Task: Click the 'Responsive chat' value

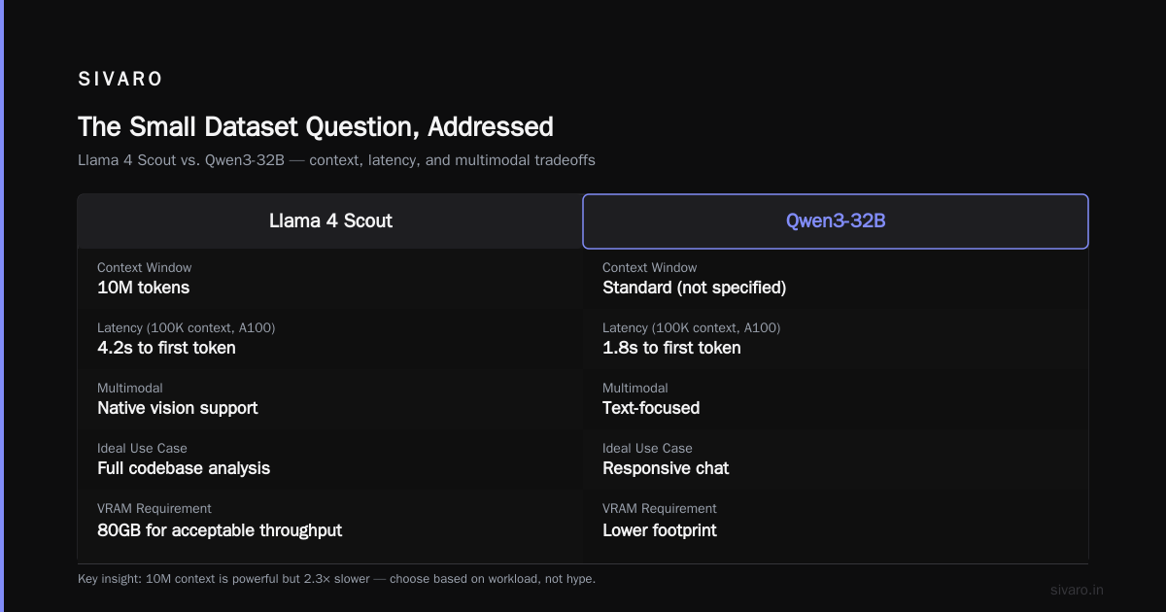Action: pos(666,468)
